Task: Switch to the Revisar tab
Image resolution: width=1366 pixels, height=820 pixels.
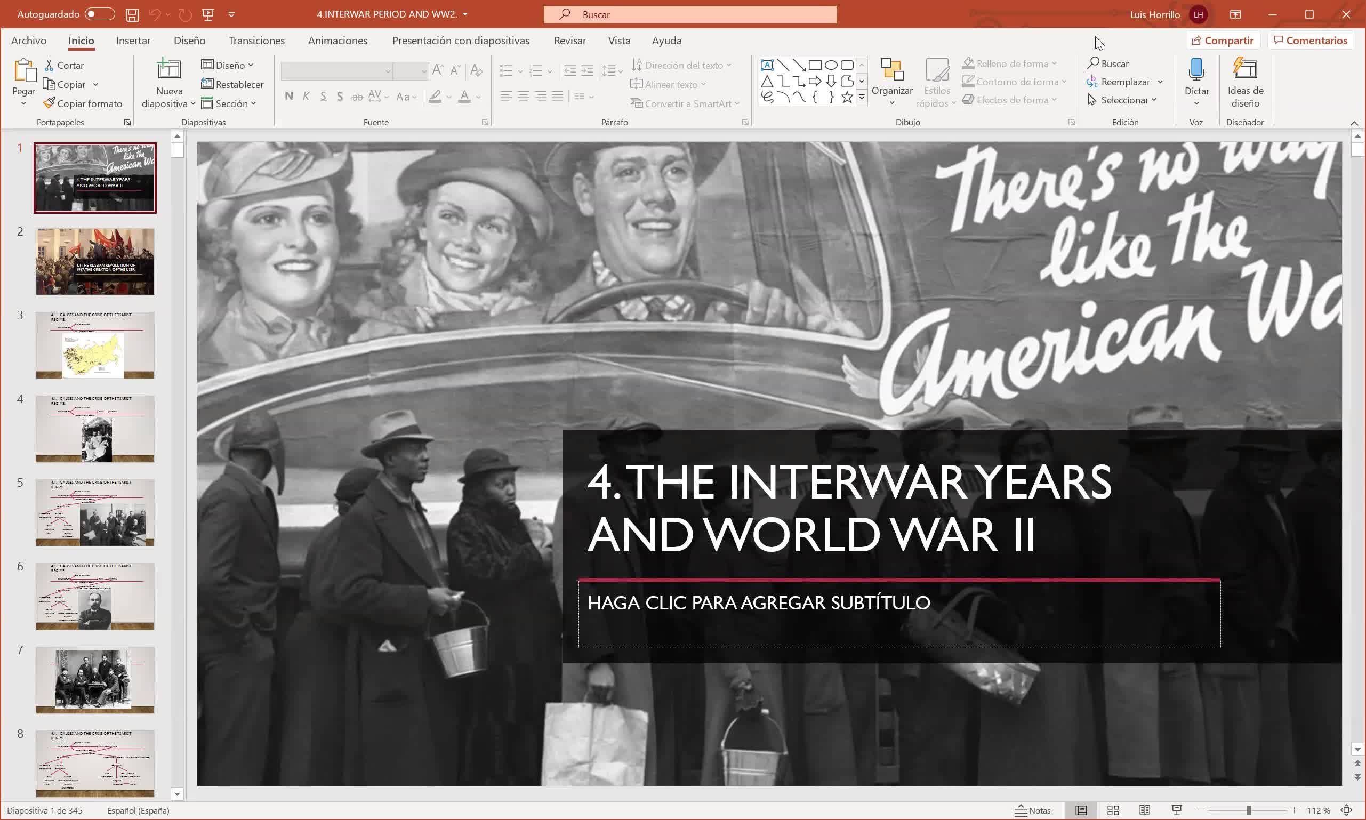Action: pos(570,41)
